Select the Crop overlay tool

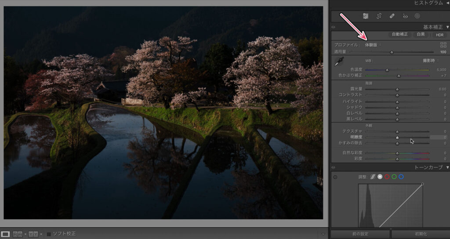click(x=379, y=16)
